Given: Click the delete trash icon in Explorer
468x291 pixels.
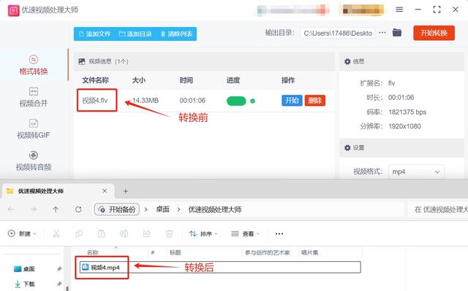Looking at the screenshot, I should coord(169,234).
